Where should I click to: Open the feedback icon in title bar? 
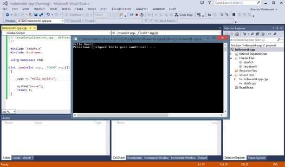(202, 2)
